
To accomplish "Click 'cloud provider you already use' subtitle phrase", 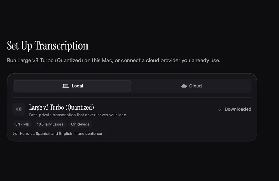I will coord(183,61).
